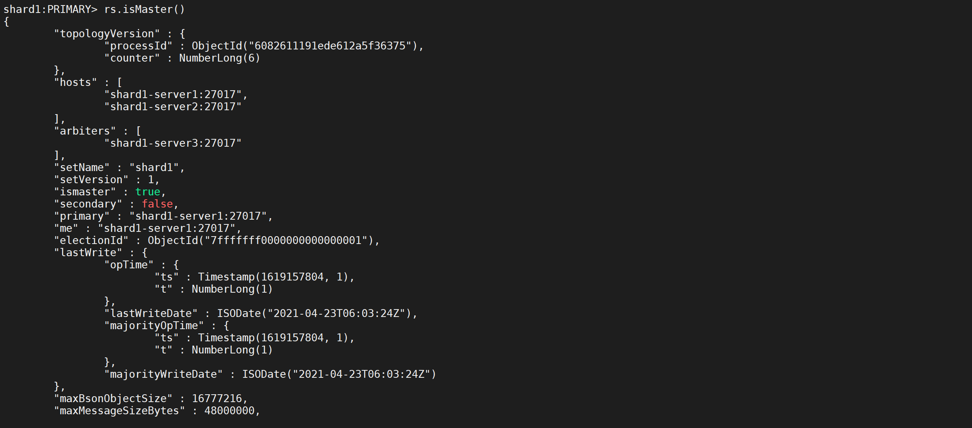Click the "majorityOpTime" key
Image resolution: width=972 pixels, height=428 pixels.
154,326
